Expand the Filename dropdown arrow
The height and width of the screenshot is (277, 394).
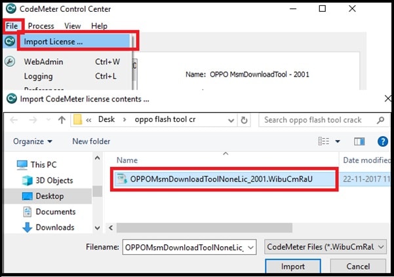click(x=251, y=248)
